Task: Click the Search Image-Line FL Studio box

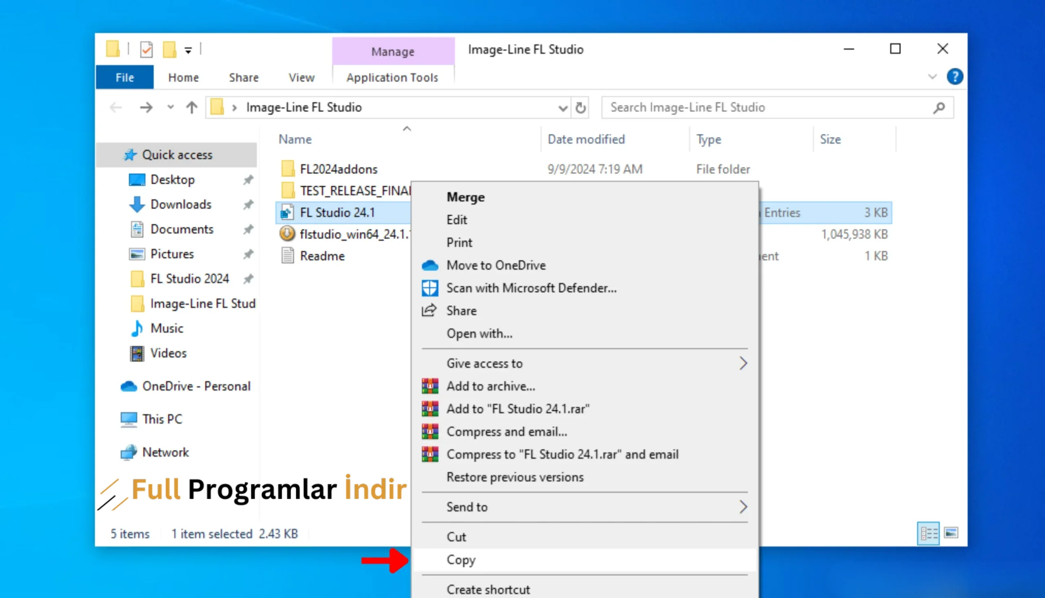Action: click(777, 108)
